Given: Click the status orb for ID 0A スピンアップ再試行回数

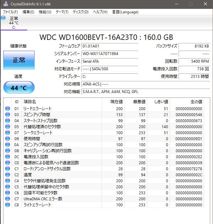Looking at the screenshot, I should pyautogui.click(x=8, y=145).
